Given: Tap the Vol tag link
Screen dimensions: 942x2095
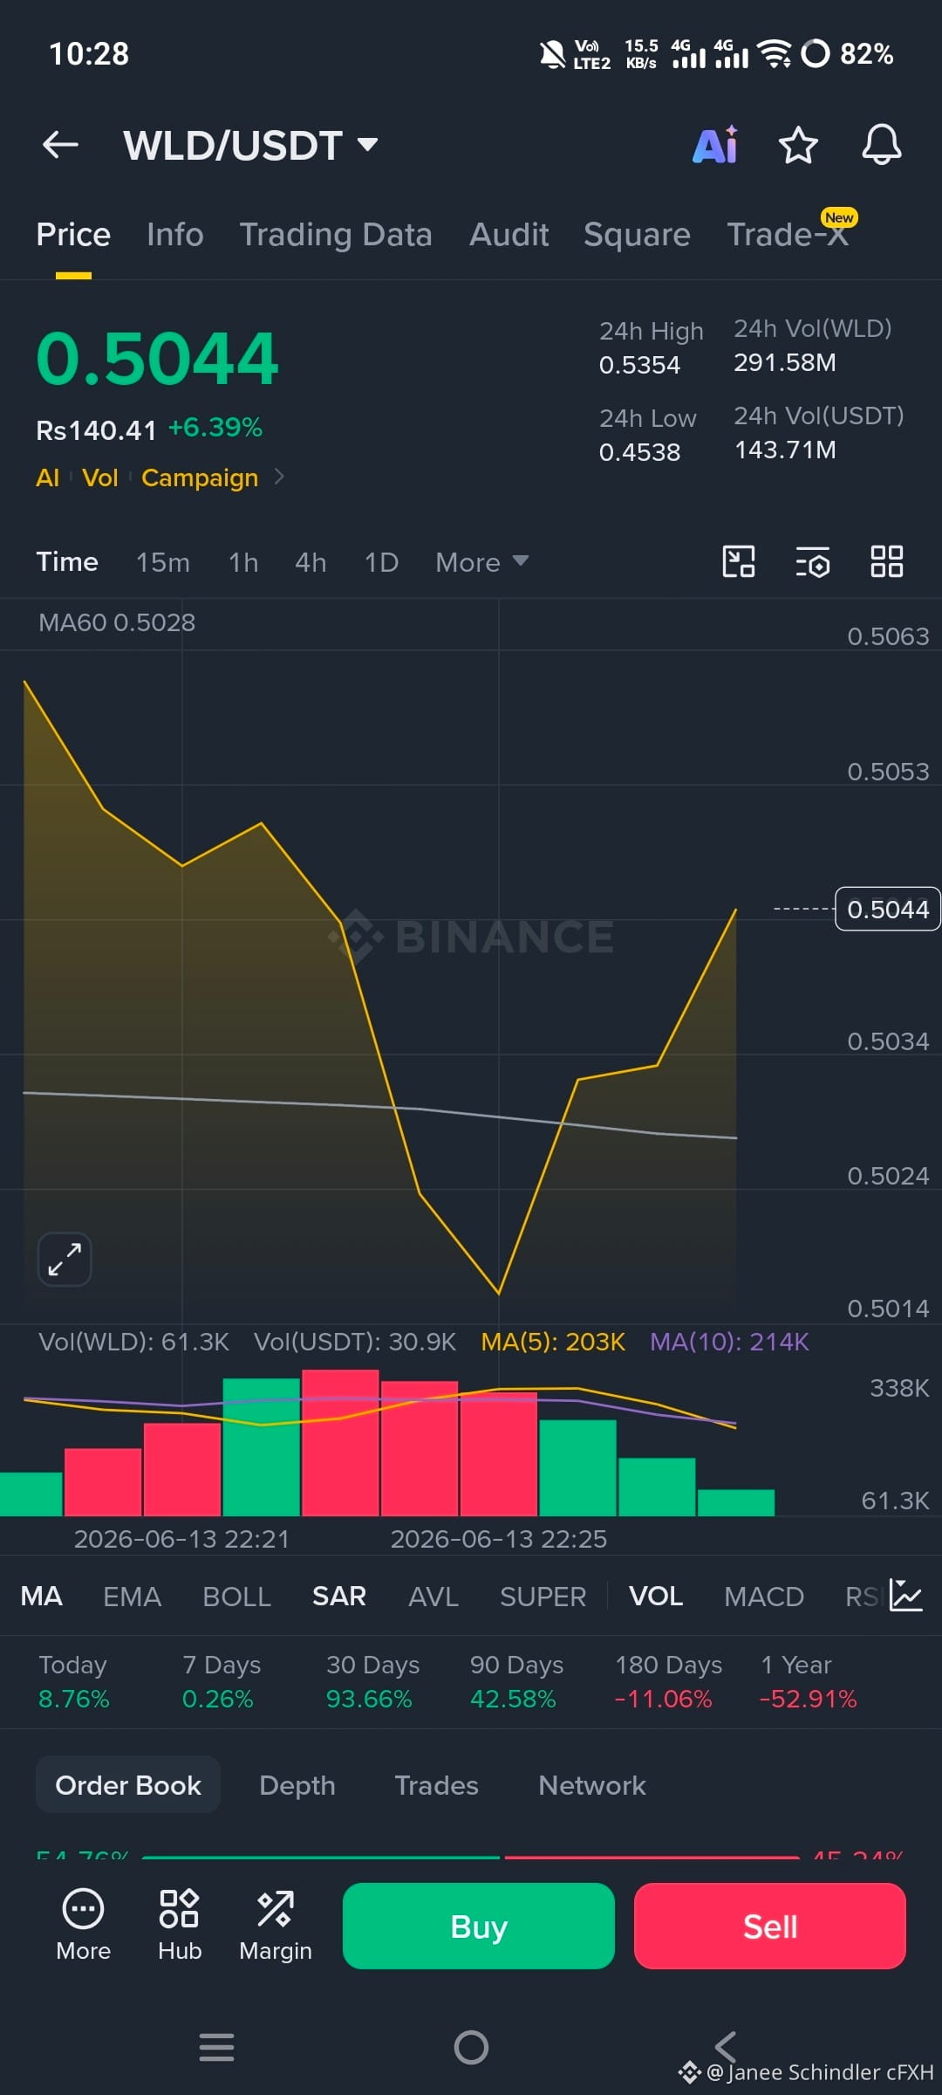Looking at the screenshot, I should 99,477.
